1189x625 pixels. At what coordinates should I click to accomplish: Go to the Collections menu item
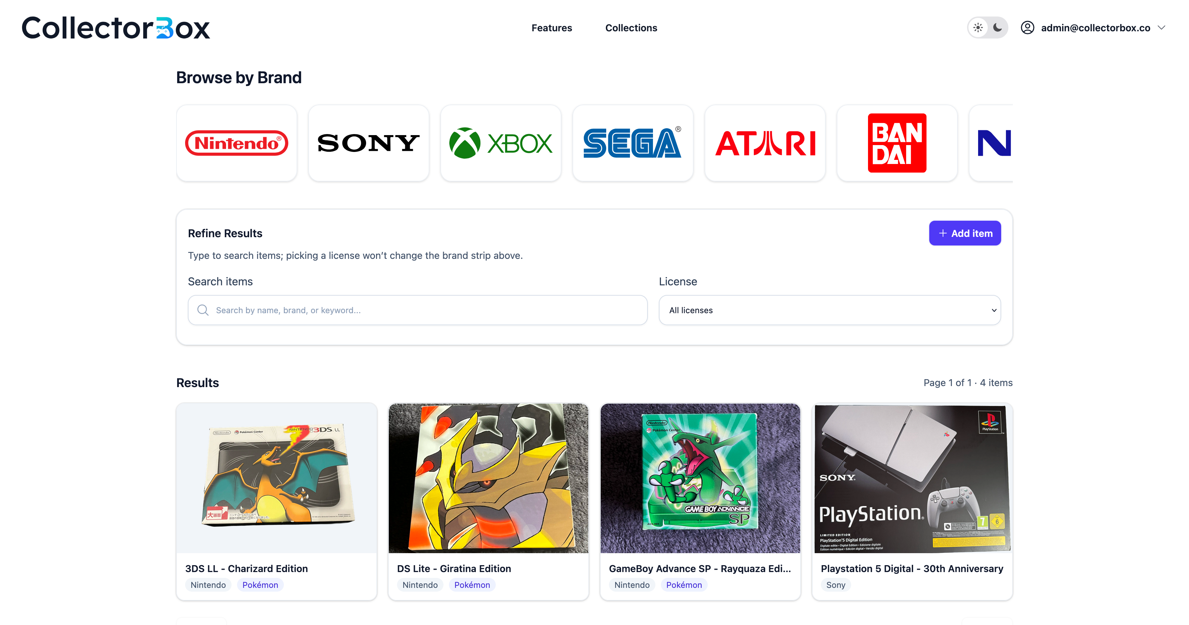(x=631, y=28)
